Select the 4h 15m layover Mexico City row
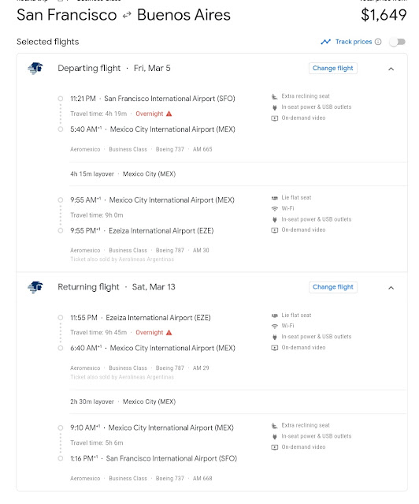 click(238, 174)
